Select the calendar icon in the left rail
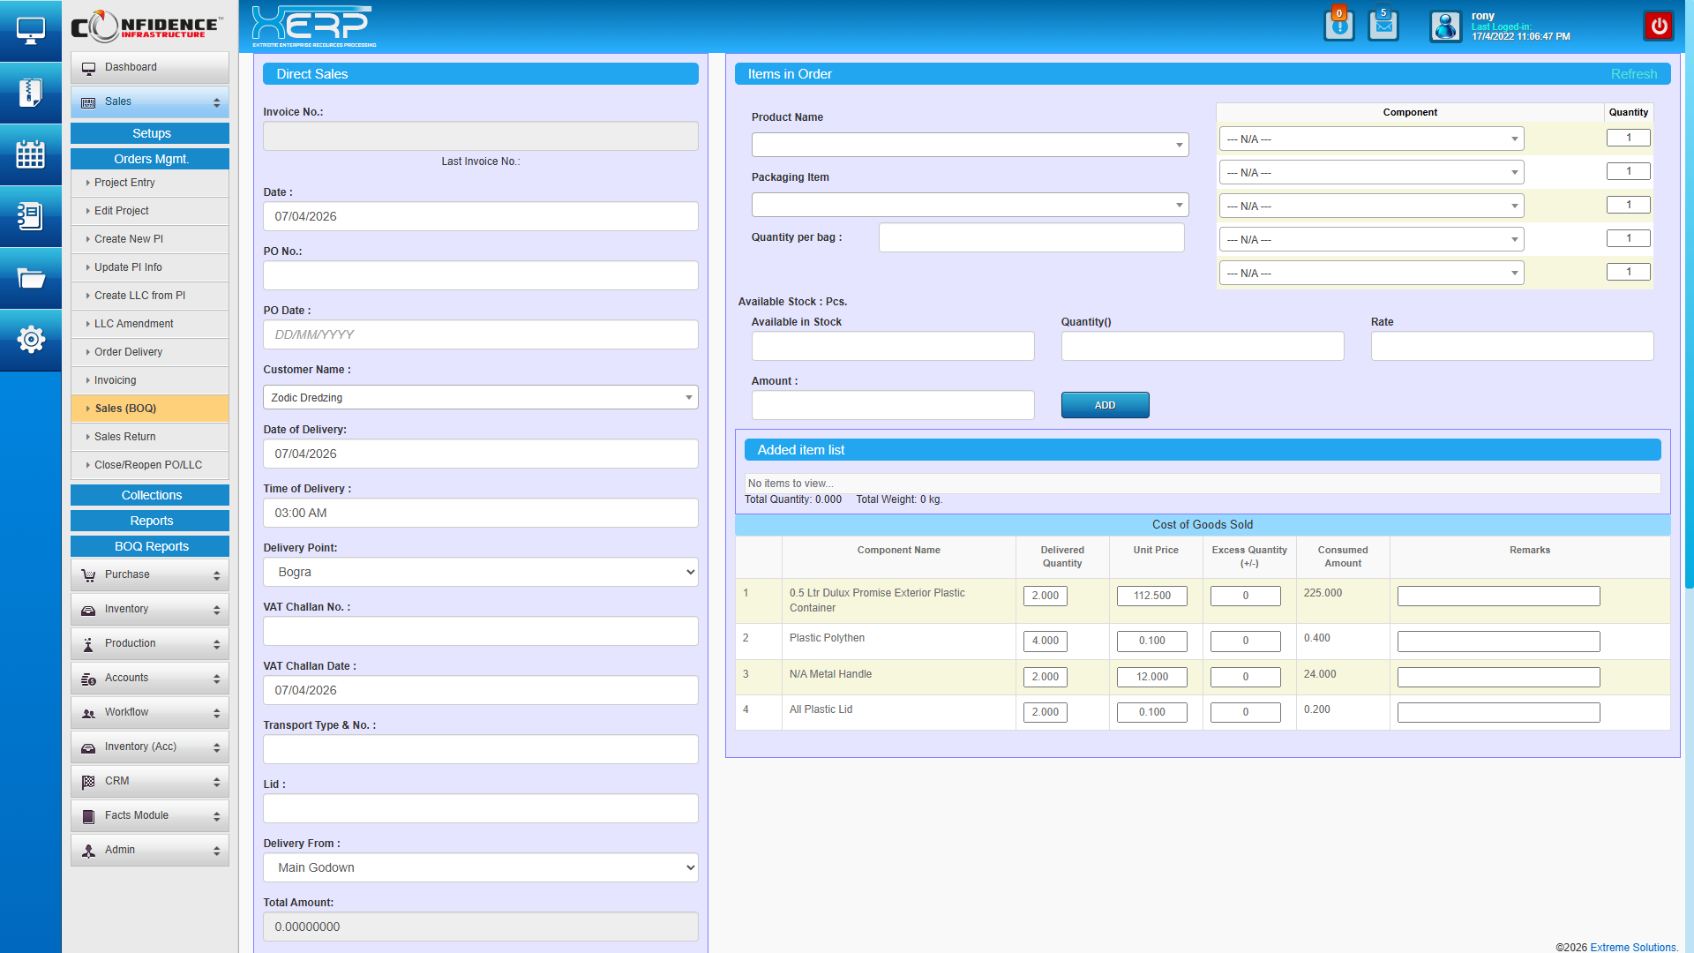This screenshot has width=1694, height=953. coord(31,154)
